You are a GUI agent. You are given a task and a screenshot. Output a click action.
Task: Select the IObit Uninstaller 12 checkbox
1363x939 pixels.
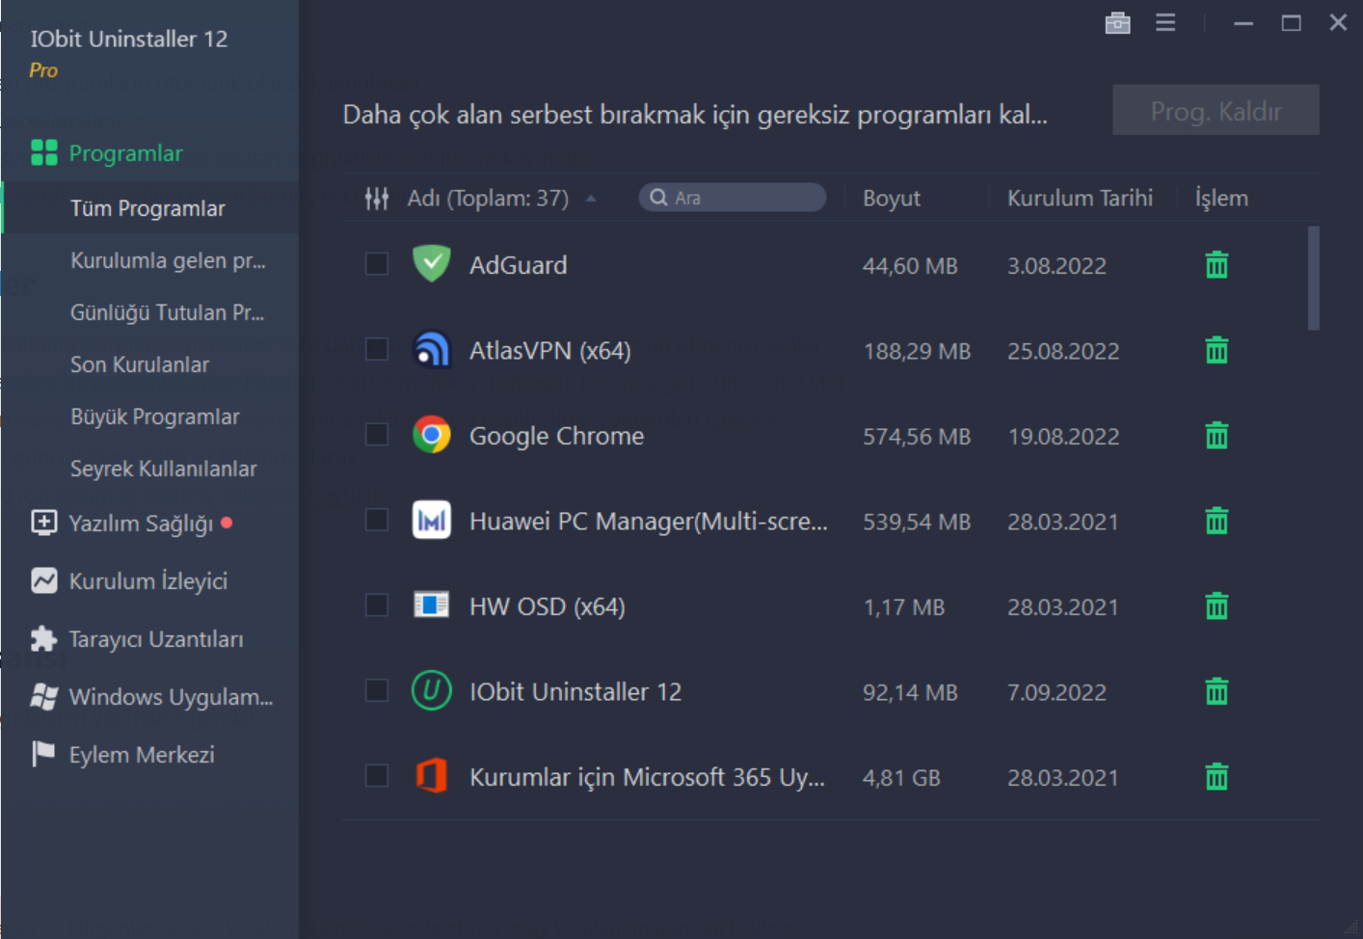click(x=377, y=690)
